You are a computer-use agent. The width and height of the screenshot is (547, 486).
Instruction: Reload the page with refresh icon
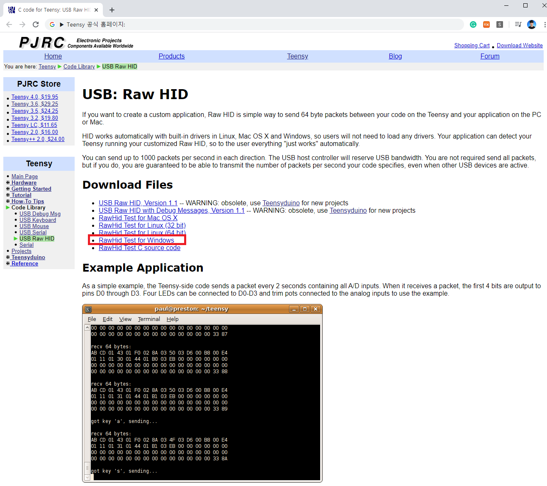point(36,24)
